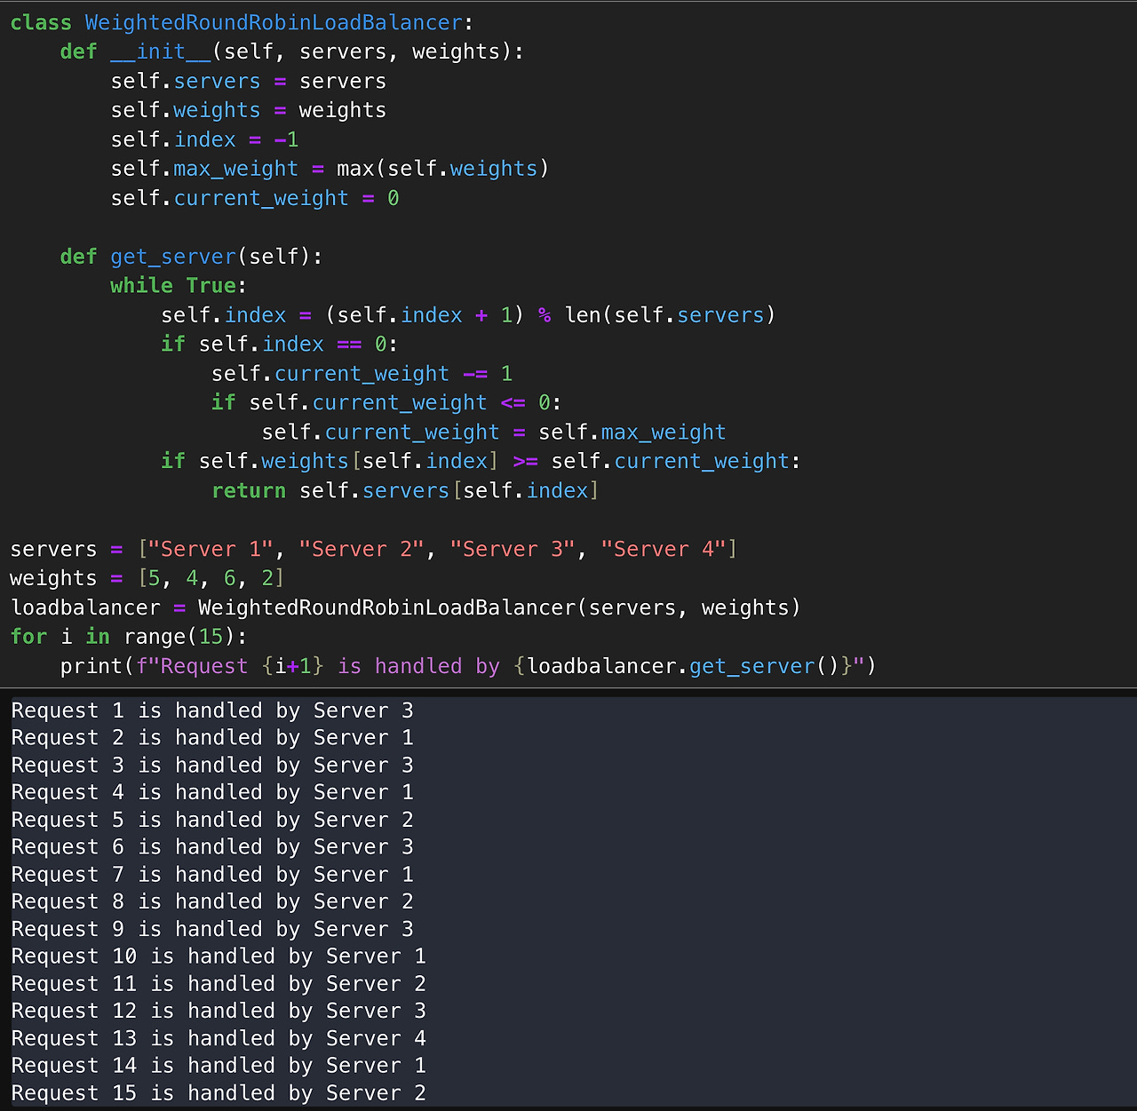
Task: Click output line 'Request 6 is handled by Server 3'
Action: point(212,847)
